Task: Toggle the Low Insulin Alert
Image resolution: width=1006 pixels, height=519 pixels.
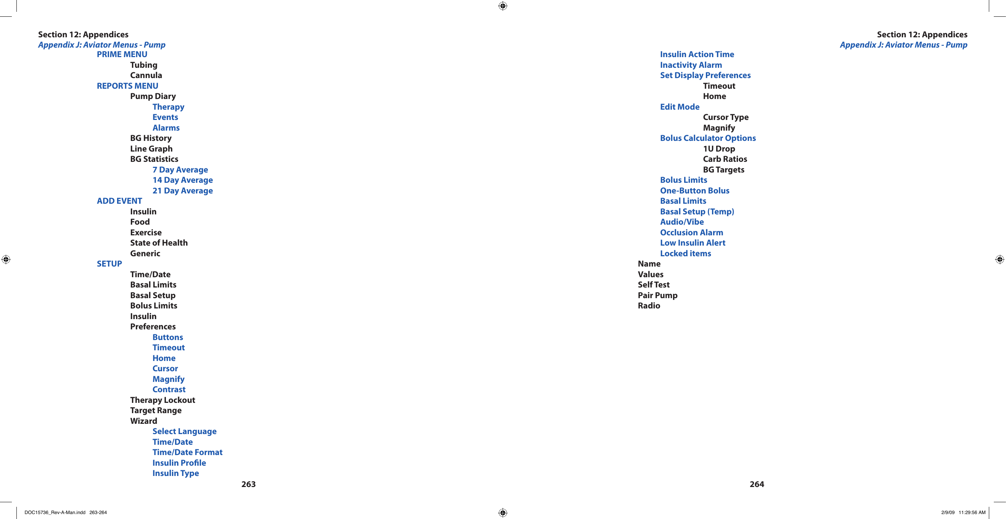Action: coord(691,243)
